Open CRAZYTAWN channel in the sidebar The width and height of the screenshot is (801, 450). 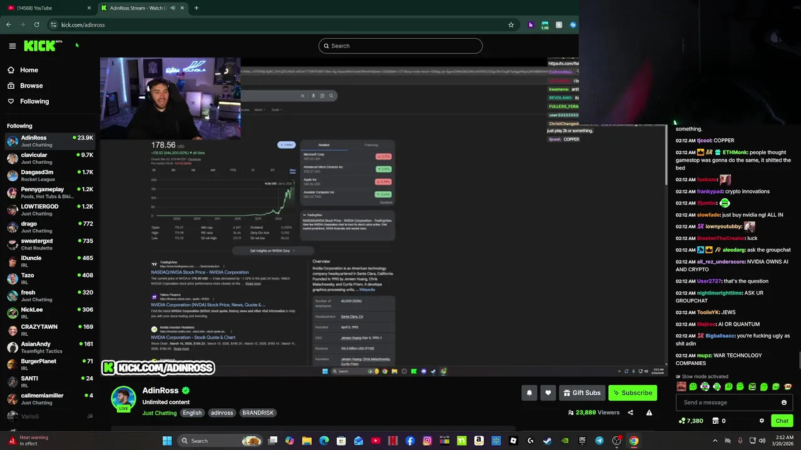coord(50,330)
